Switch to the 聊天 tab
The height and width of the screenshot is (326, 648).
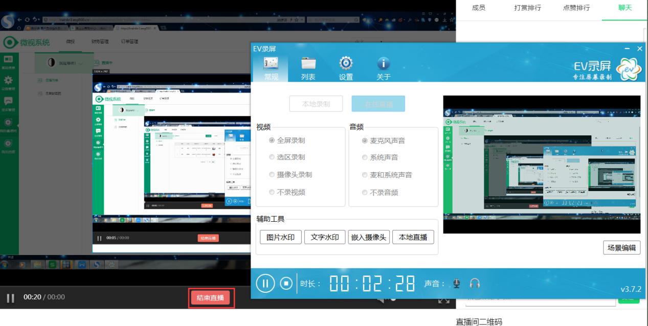tap(625, 8)
